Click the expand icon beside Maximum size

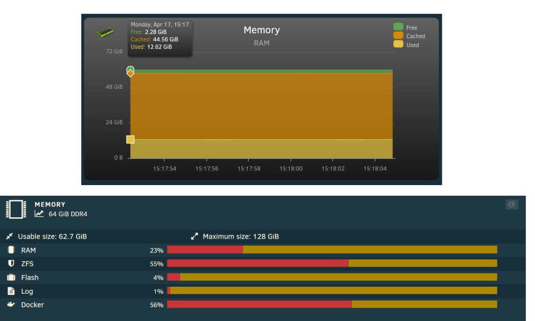pos(195,236)
